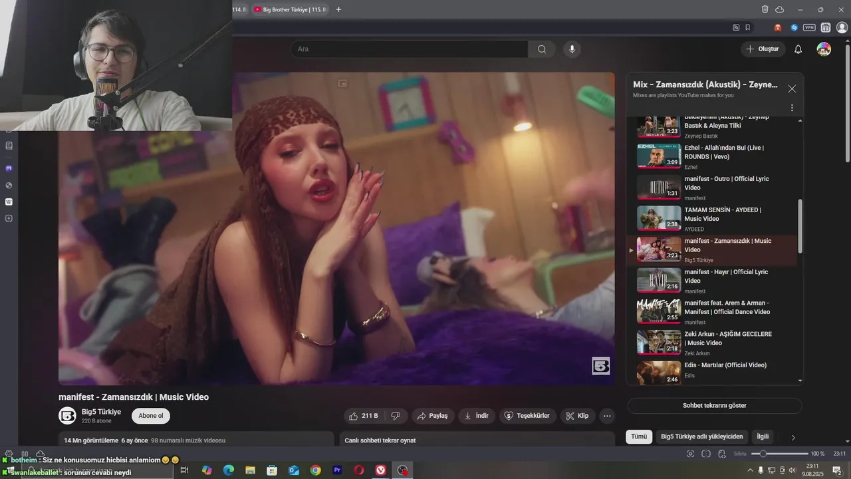Open '98 numaralı müzik videosu' link

(x=188, y=440)
